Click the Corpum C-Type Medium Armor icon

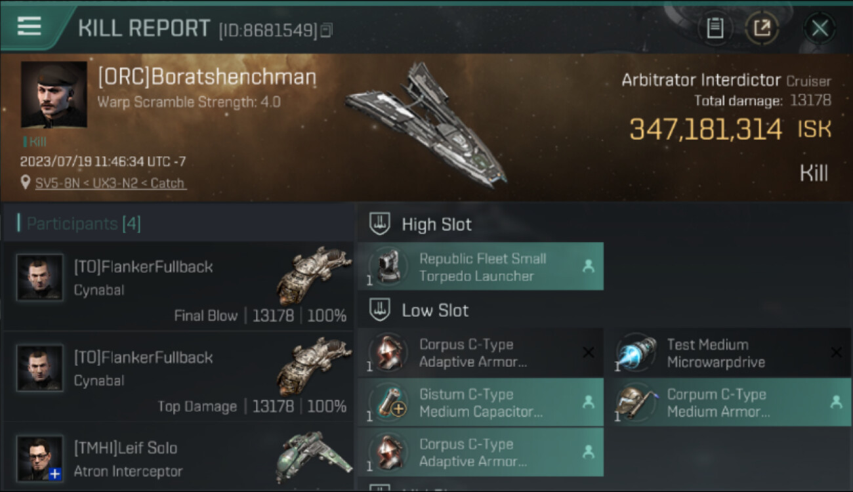point(635,403)
